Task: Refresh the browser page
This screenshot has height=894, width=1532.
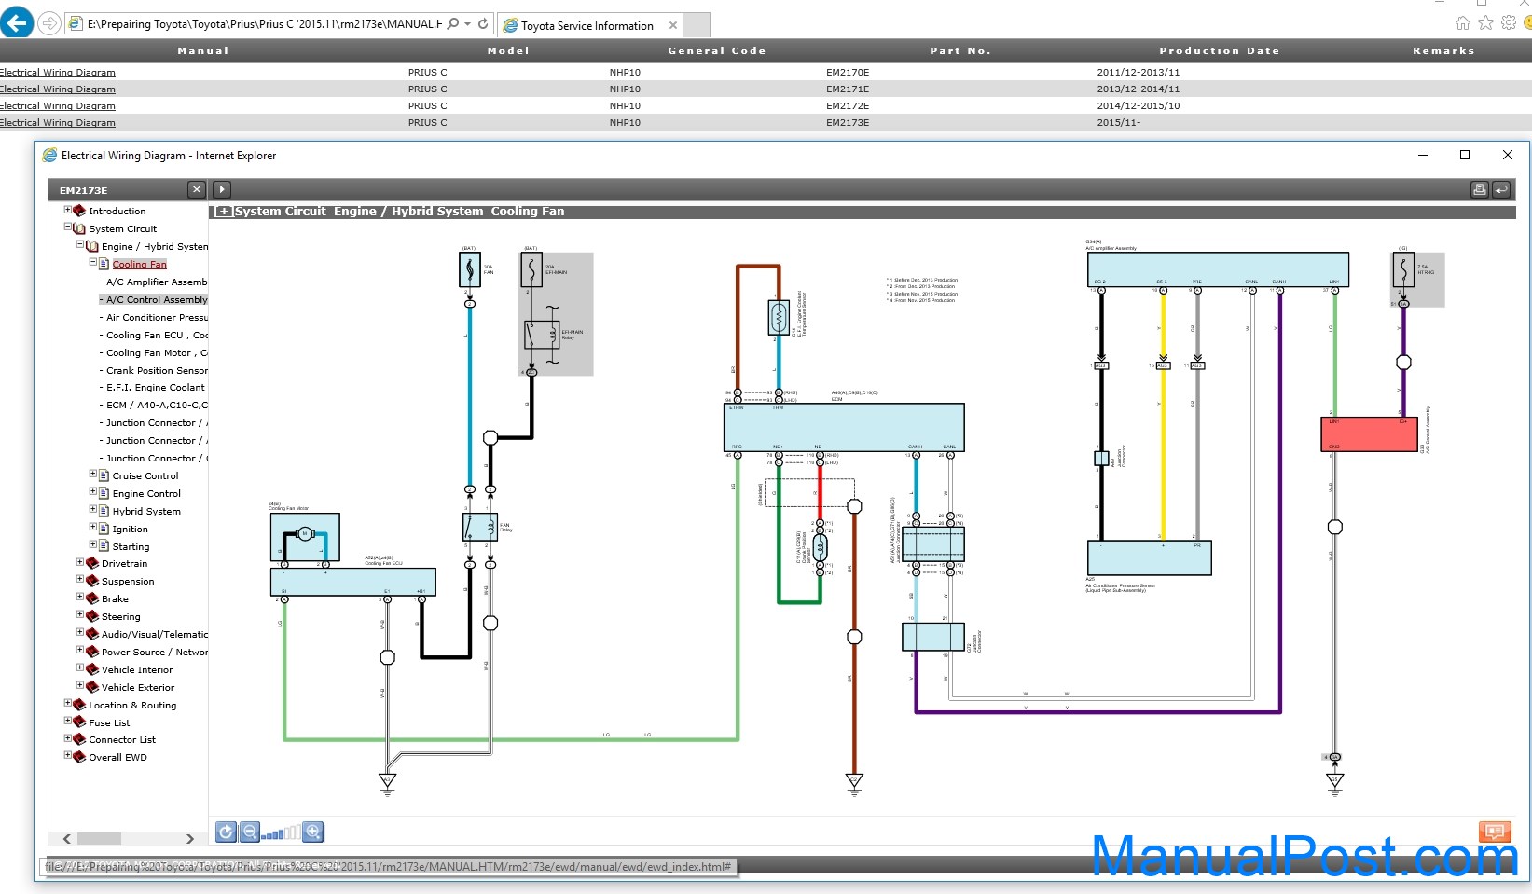Action: tap(483, 24)
